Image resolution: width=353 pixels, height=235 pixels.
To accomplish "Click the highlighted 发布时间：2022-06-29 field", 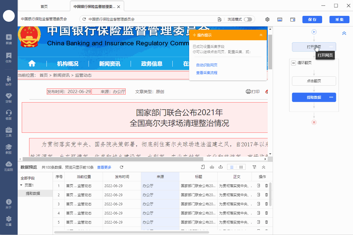I will [x=69, y=92].
